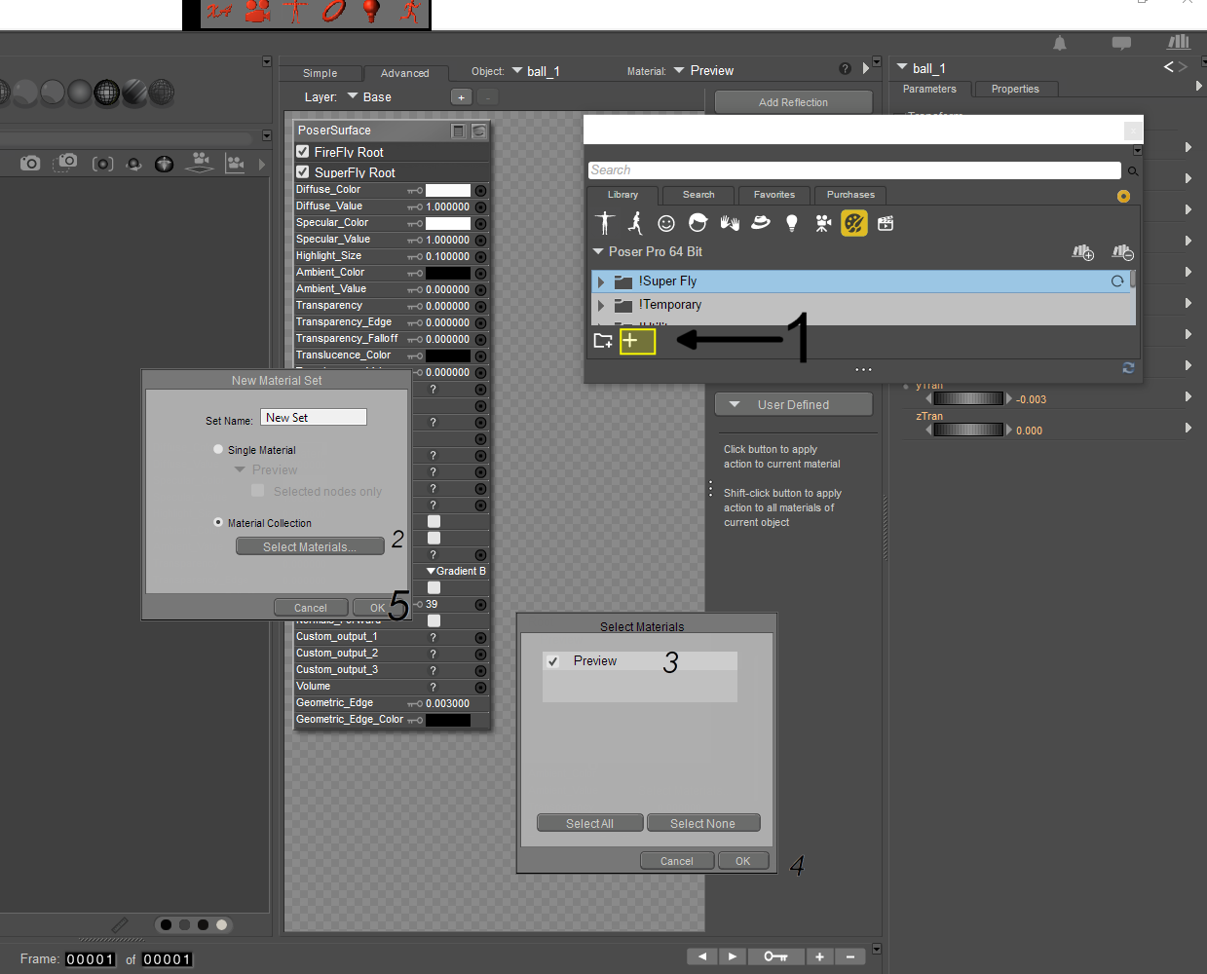Click the help question mark icon

[845, 69]
